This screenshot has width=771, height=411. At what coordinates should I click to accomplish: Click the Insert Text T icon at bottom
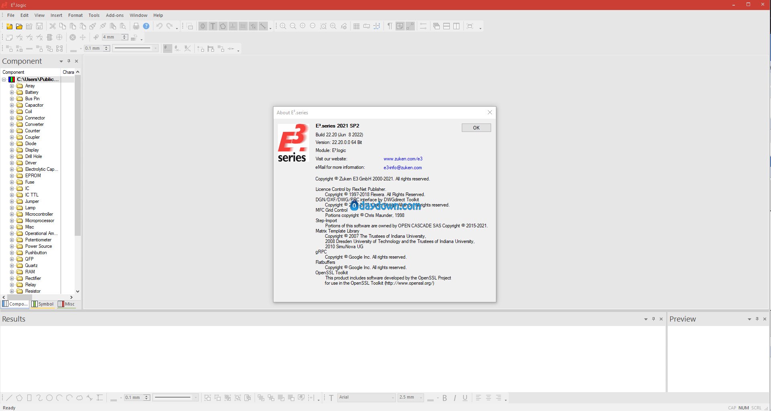[331, 398]
